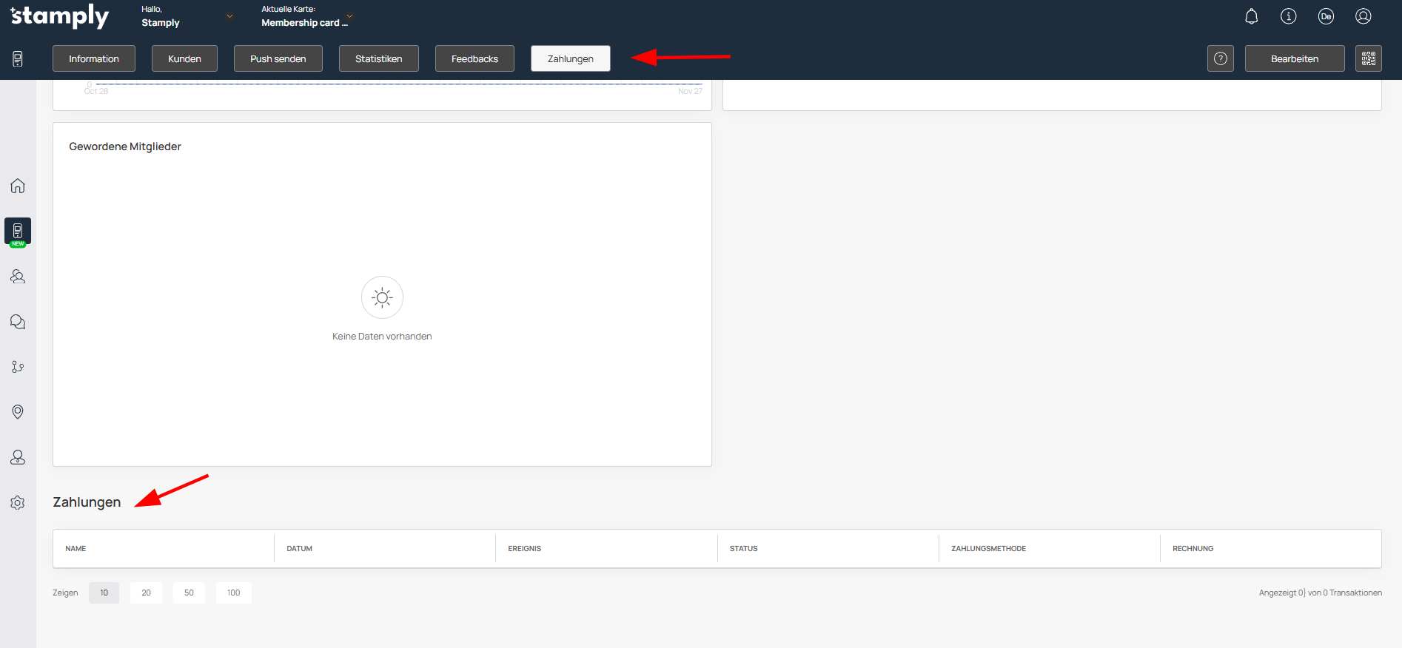
Task: Sort table by the Datum column header
Action: tap(300, 549)
